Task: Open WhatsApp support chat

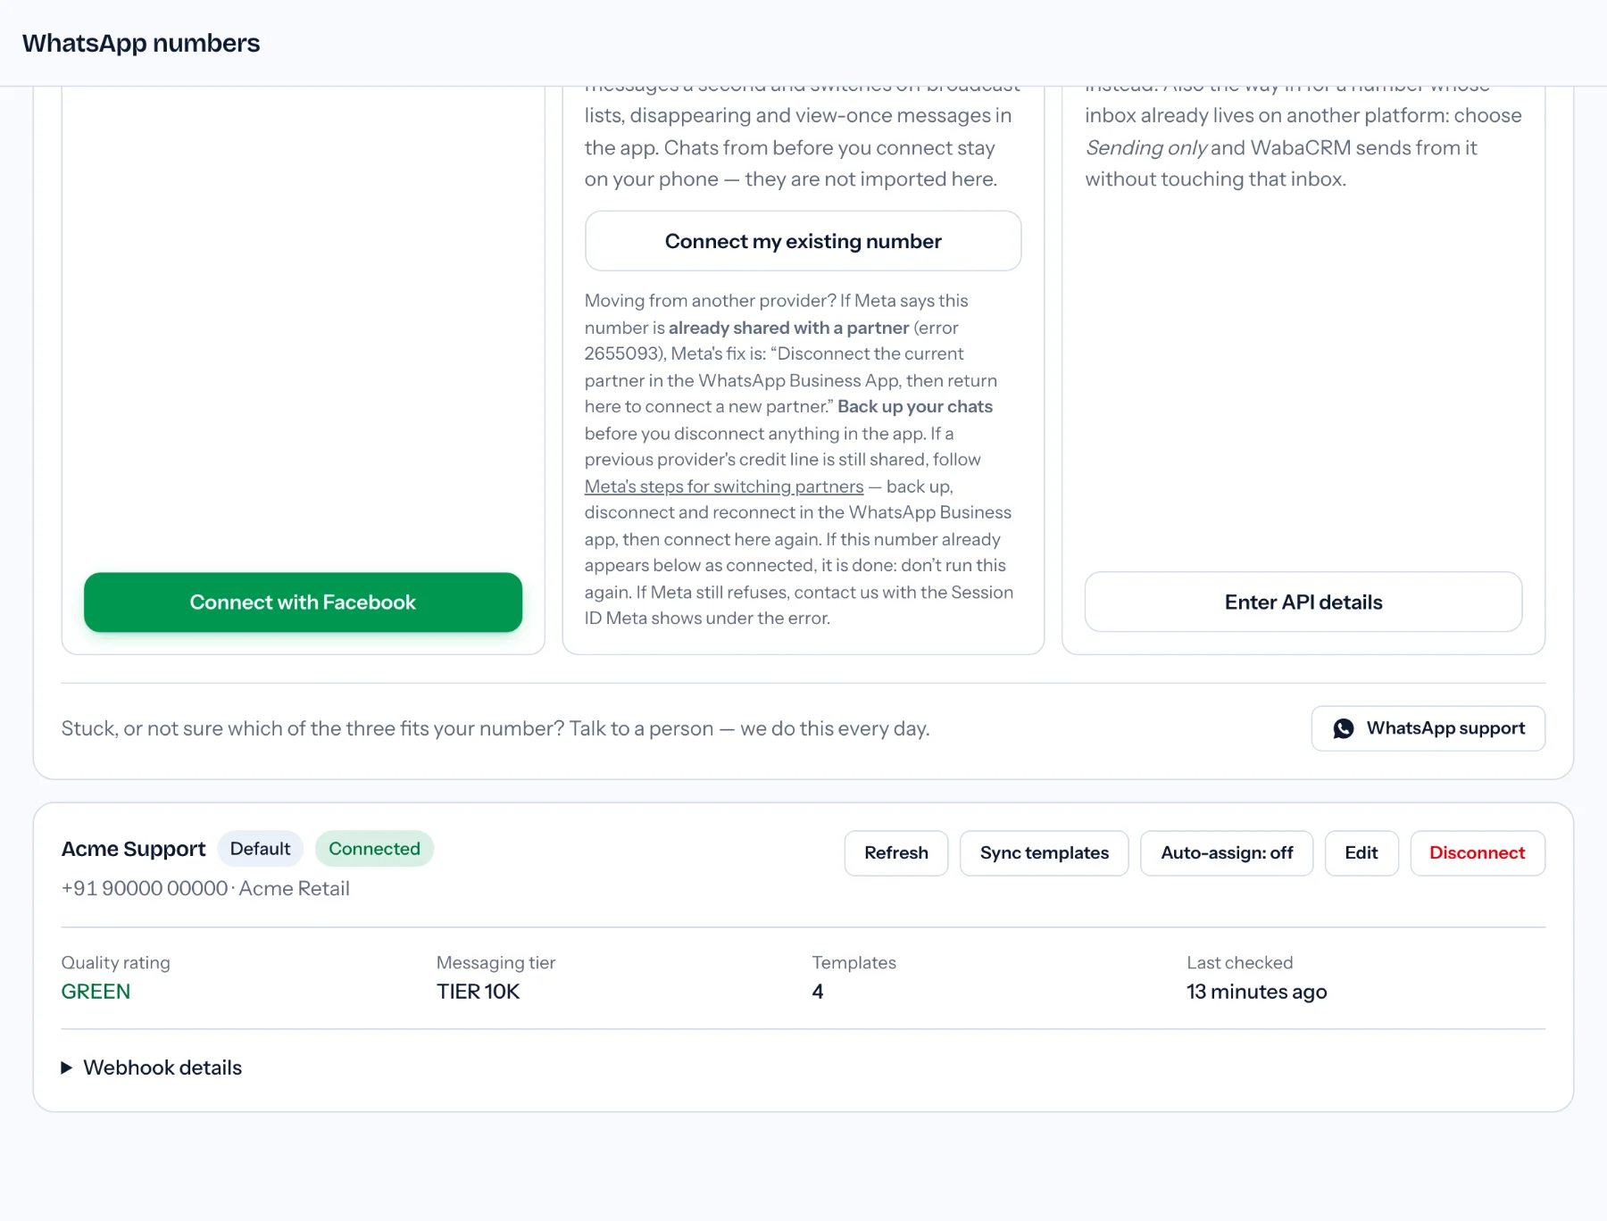Action: click(1428, 728)
